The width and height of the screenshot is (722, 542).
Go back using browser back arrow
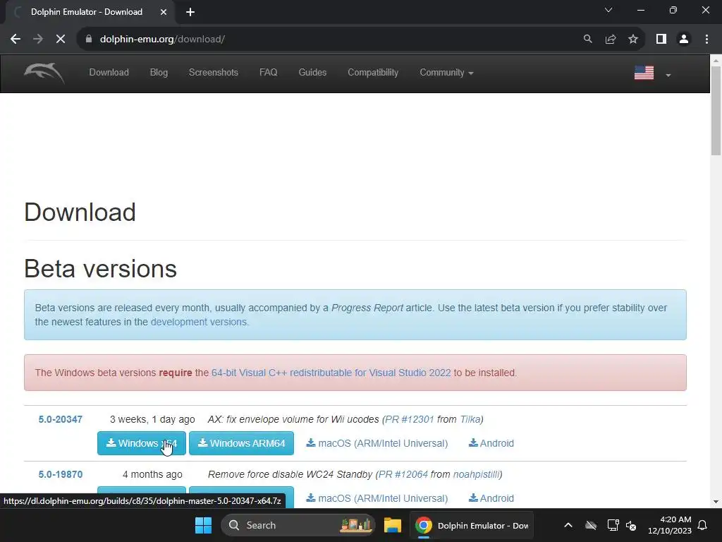click(x=16, y=40)
